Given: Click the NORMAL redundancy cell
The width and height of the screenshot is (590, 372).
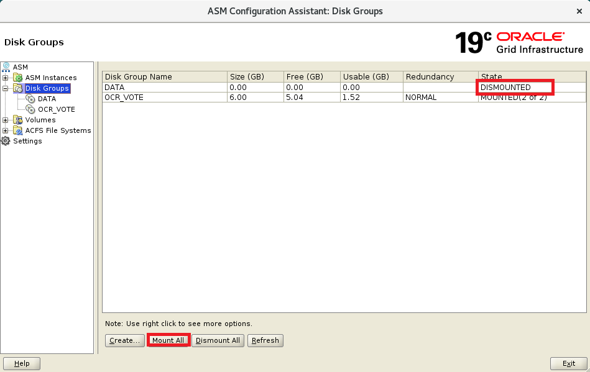Looking at the screenshot, I should [x=441, y=98].
